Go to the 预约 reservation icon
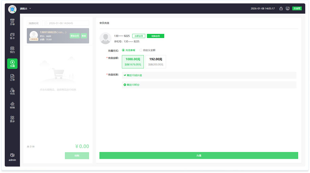 12,50
